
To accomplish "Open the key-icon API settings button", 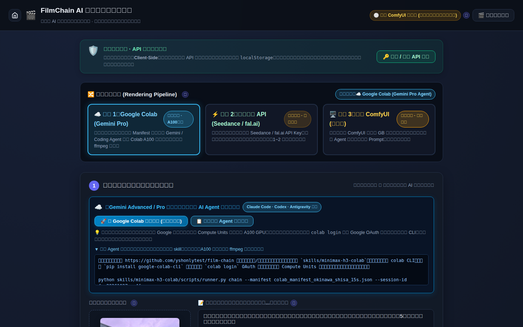I will (406, 57).
